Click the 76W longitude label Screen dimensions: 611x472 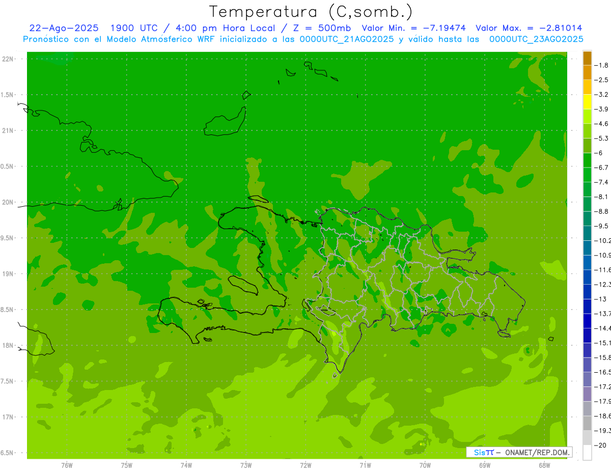tap(67, 465)
